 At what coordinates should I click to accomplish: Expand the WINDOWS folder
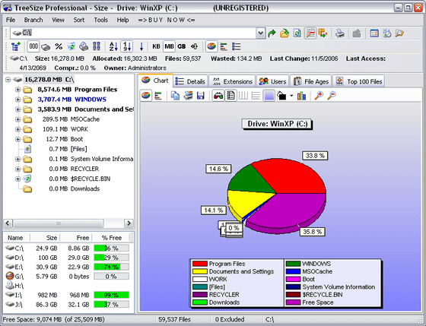tap(17, 100)
